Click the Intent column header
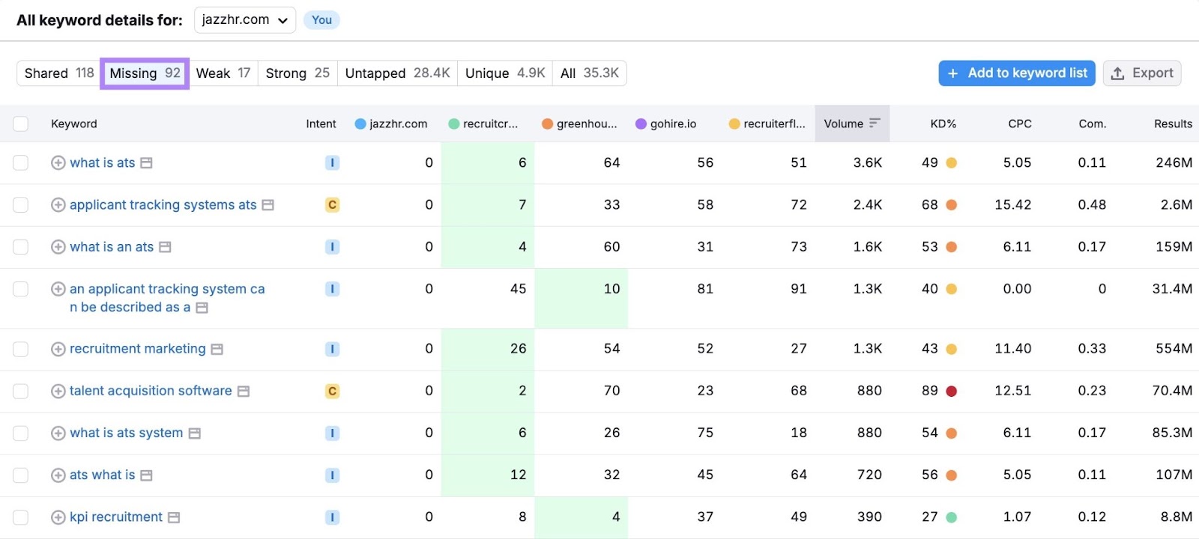The image size is (1199, 539). (x=321, y=124)
